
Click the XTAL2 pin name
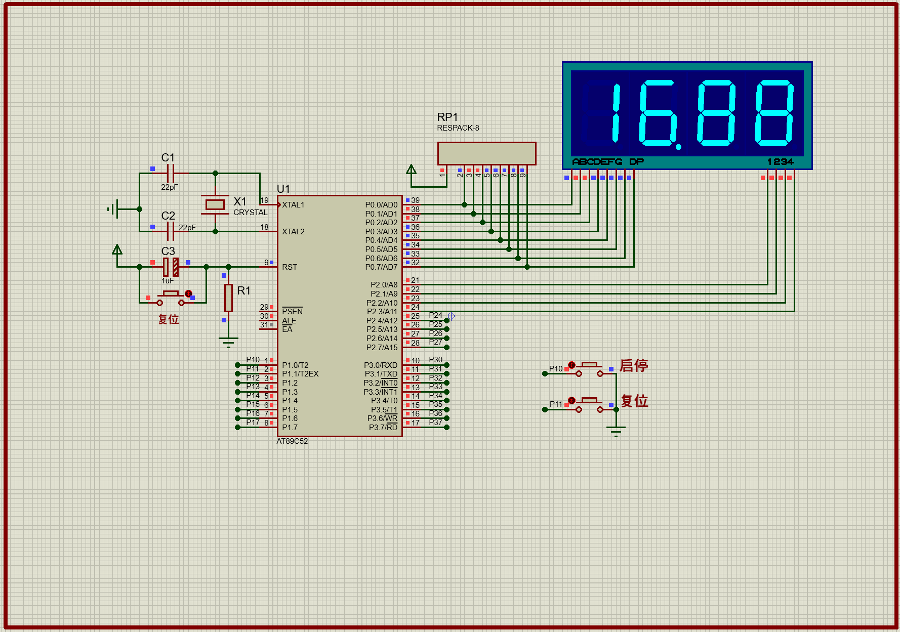tap(293, 232)
